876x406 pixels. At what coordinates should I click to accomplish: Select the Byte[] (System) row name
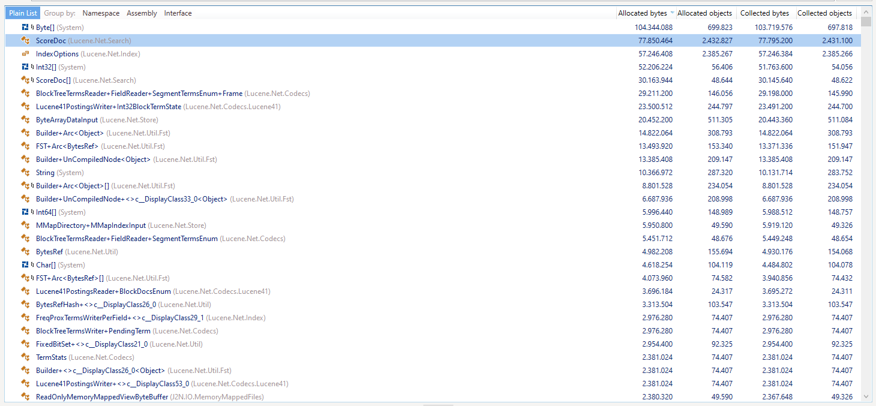pos(60,28)
